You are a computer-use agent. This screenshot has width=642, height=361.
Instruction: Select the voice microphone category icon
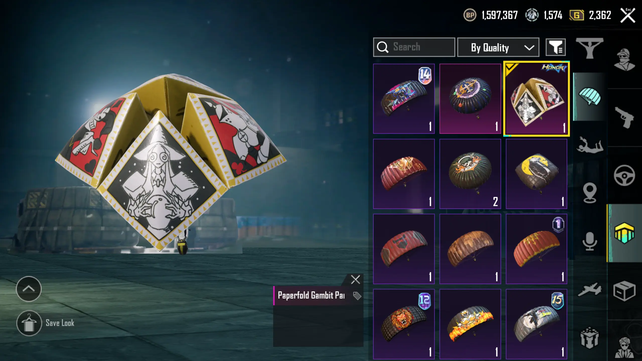point(590,241)
